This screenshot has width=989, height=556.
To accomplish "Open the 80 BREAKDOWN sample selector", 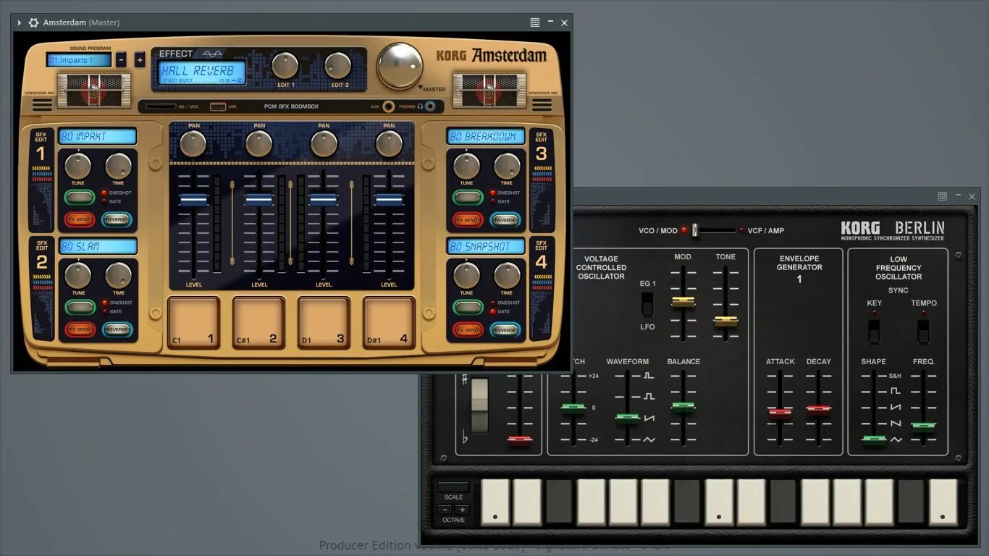I will pyautogui.click(x=486, y=136).
